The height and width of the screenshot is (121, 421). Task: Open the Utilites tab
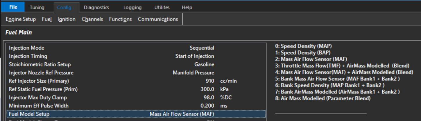click(162, 8)
